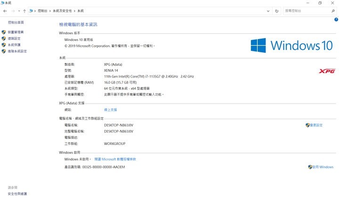339x201 pixels.
Task: Click the Windows 10 logo
Action: pyautogui.click(x=291, y=45)
